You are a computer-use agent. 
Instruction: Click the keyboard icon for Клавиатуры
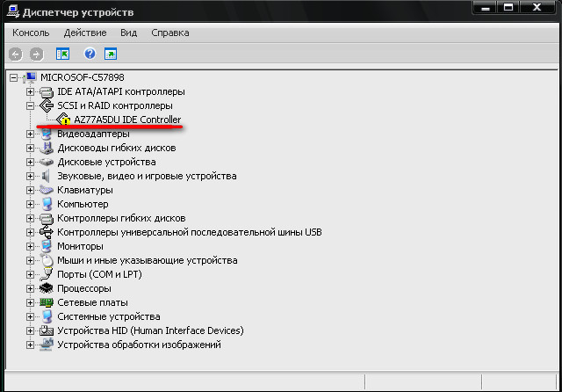47,190
